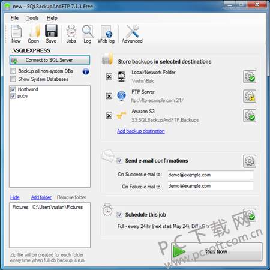Toggle Send e-mail confirmations checkbox
The height and width of the screenshot is (270, 270).
(119, 161)
